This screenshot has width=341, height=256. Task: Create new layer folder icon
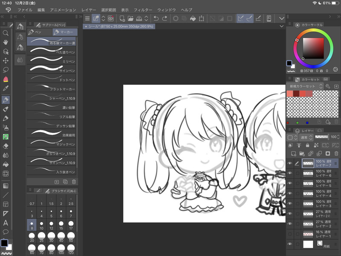tap(302, 154)
